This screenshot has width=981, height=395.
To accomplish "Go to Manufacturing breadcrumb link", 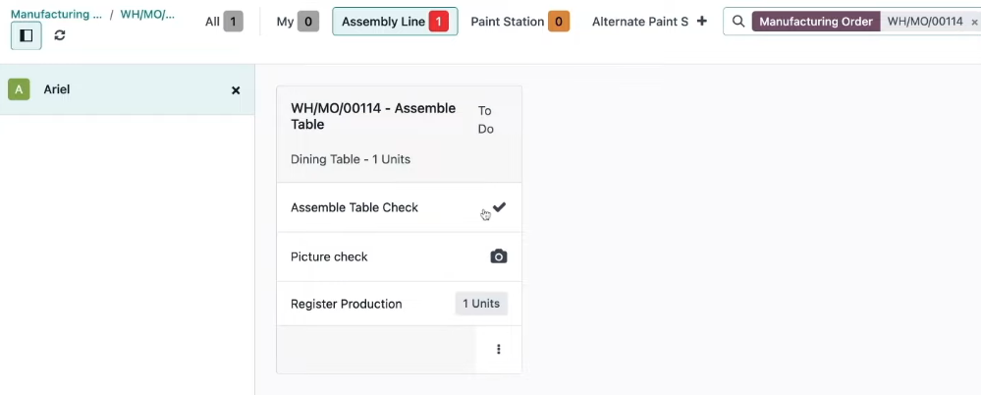I will (56, 14).
